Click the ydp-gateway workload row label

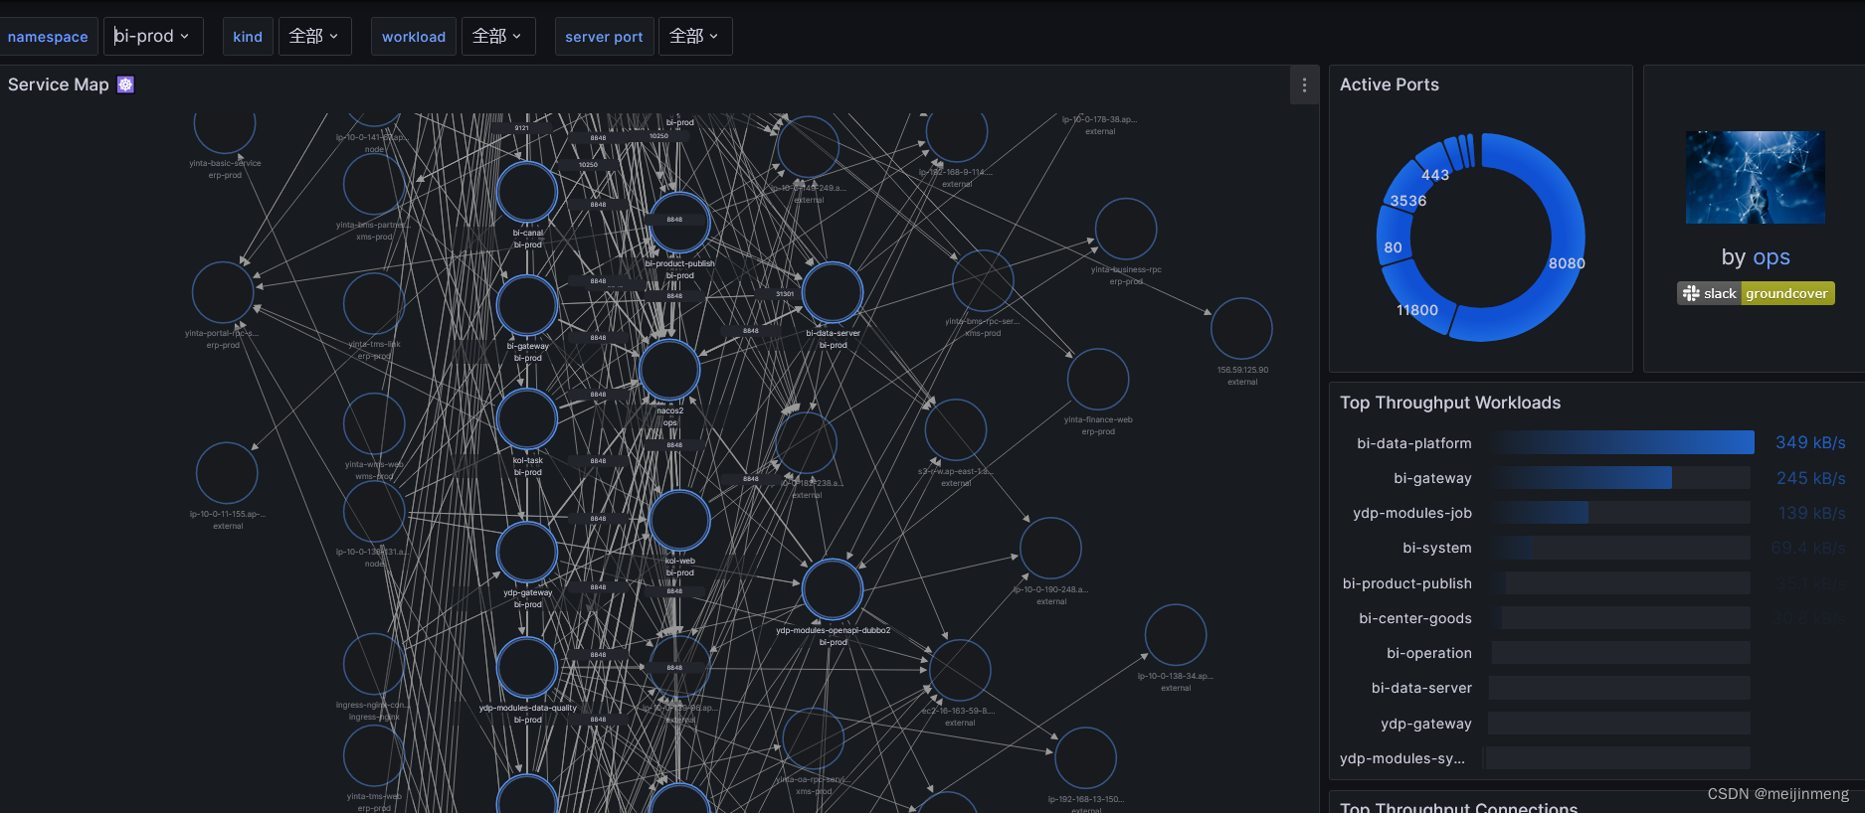1426,724
